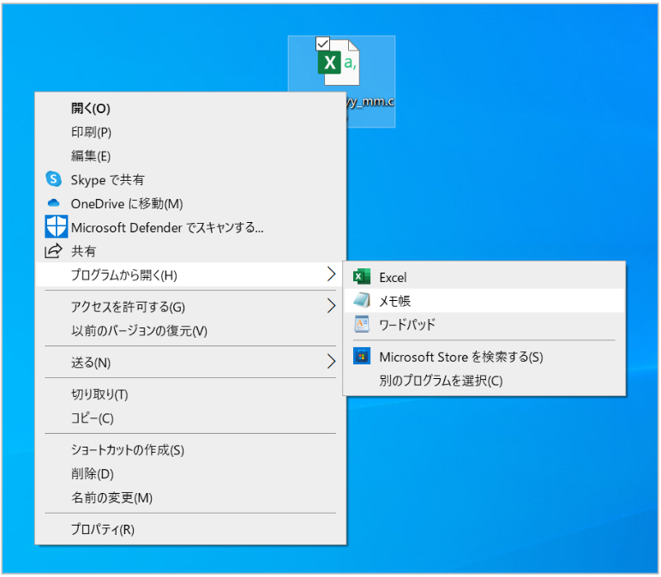Choose 名前の変更(M) to rename file
Screen dimensions: 661x577
pyautogui.click(x=111, y=497)
